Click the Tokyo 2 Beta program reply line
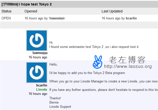Image resolution: width=158 pixels, height=110 pixels. coord(87,73)
